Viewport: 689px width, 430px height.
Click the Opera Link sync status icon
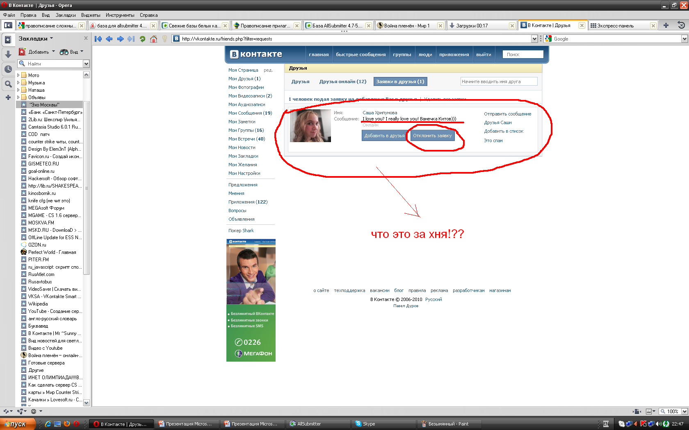8,411
